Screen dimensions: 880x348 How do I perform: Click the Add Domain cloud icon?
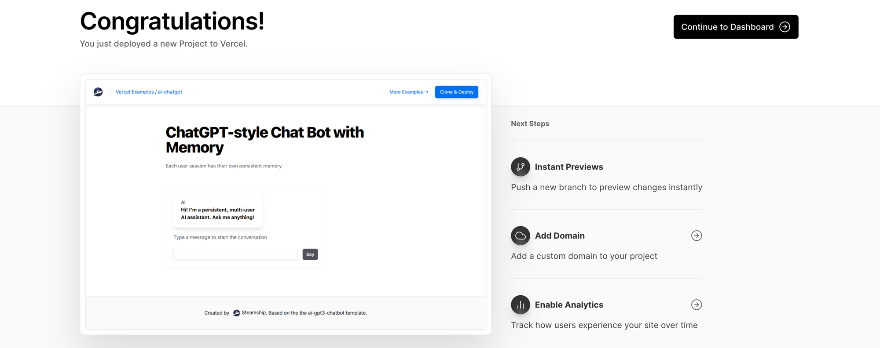tap(521, 236)
